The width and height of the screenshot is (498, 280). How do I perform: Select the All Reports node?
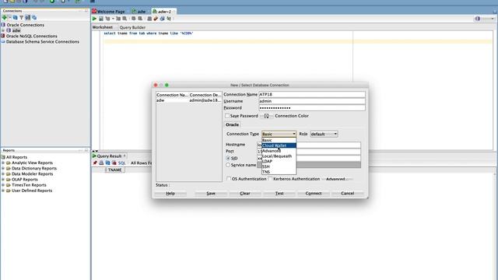tap(16, 157)
